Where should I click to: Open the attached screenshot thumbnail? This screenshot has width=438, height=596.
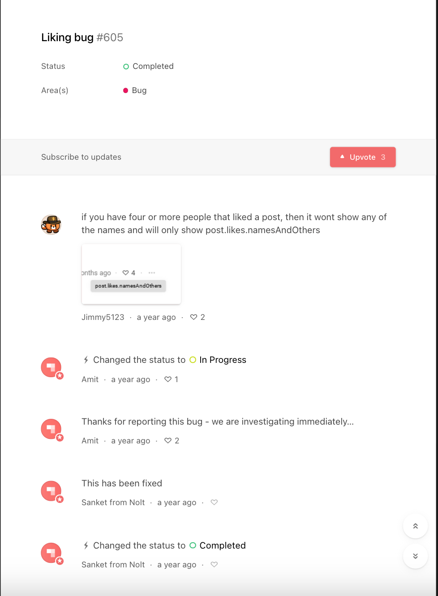(131, 274)
